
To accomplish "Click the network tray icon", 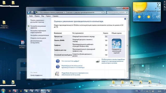I will click(150, 91).
